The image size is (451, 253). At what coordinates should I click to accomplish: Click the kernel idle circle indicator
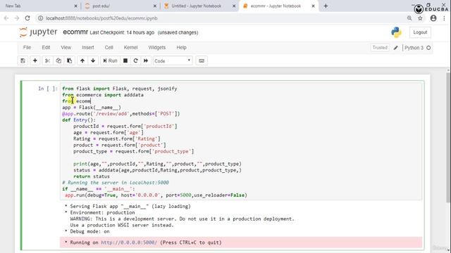[x=428, y=48]
